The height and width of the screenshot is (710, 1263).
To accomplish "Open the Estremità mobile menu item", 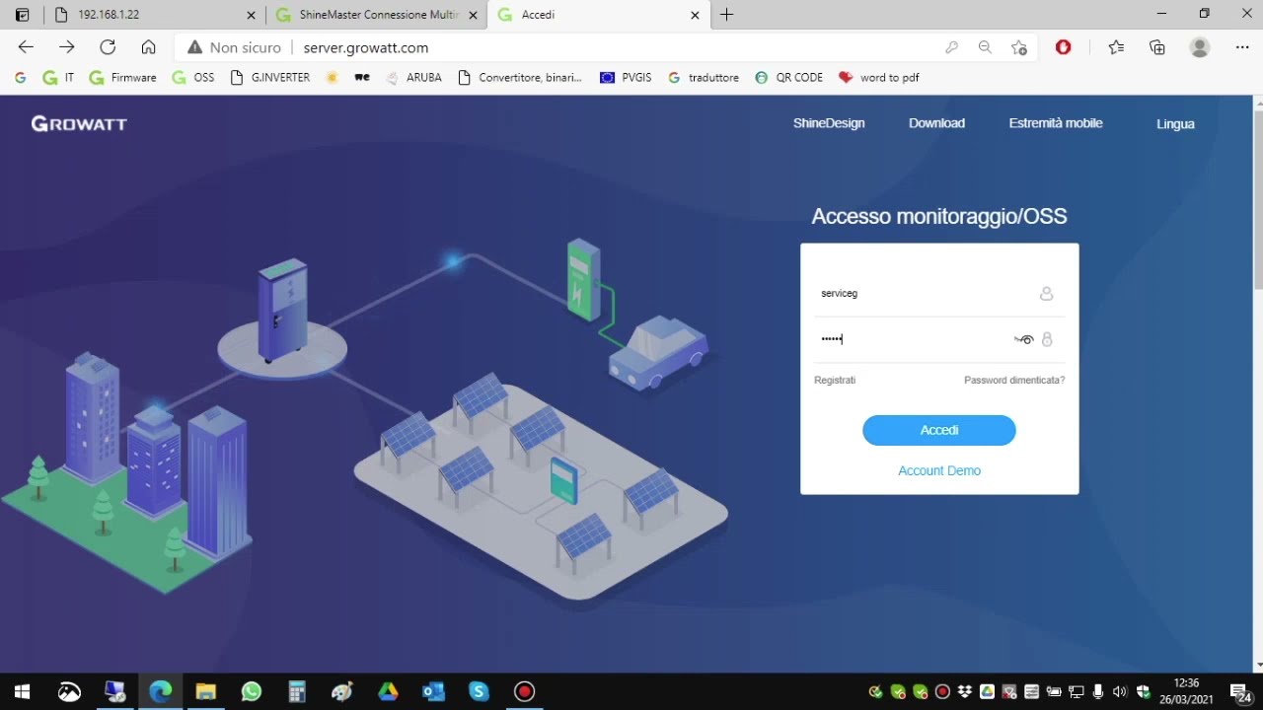I will pyautogui.click(x=1056, y=123).
